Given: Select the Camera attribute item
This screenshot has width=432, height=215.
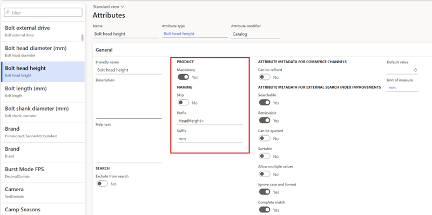Looking at the screenshot, I should point(43,192).
